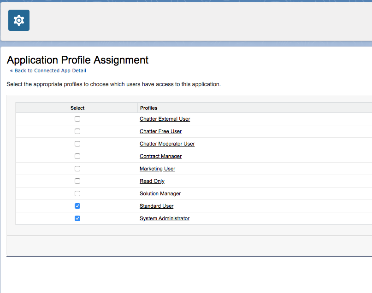Check the Chatter Free User box
The width and height of the screenshot is (372, 293).
77,131
